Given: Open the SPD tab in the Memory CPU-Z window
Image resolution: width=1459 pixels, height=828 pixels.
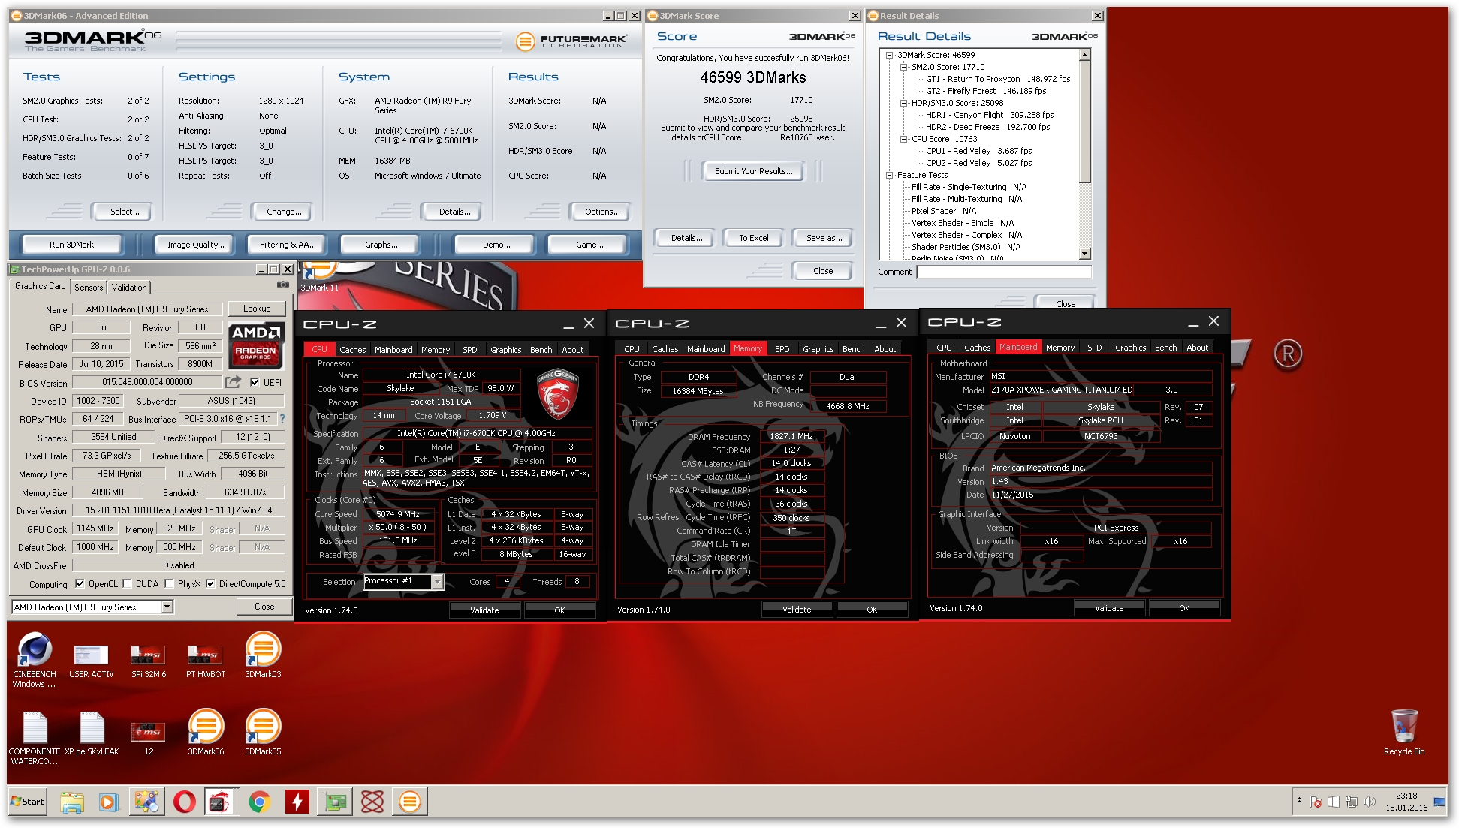Looking at the screenshot, I should 782,349.
